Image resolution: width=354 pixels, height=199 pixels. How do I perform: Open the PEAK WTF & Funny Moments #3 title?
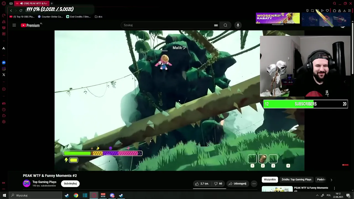(x=311, y=189)
